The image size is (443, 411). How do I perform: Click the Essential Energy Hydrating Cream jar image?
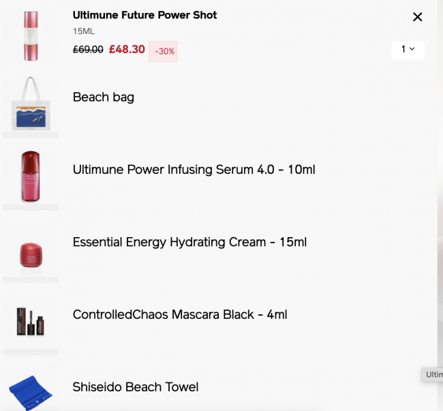tap(31, 255)
